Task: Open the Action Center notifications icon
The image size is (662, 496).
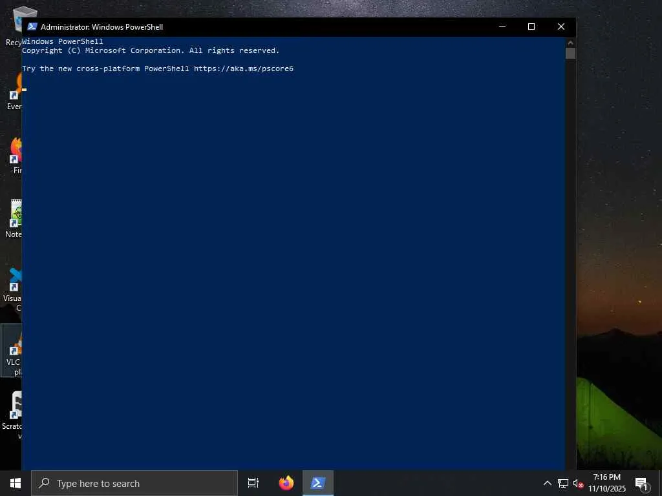Action: pos(641,483)
